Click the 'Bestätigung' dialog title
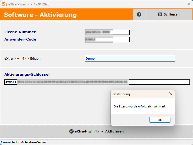193x145 pixels. point(121,94)
